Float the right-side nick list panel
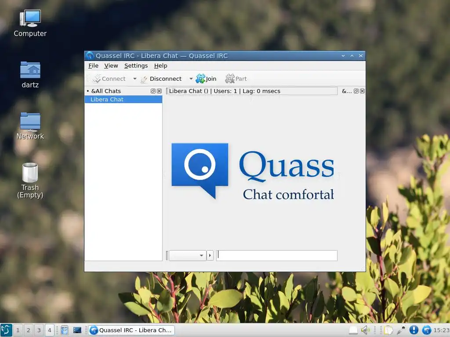The height and width of the screenshot is (337, 450). click(356, 91)
